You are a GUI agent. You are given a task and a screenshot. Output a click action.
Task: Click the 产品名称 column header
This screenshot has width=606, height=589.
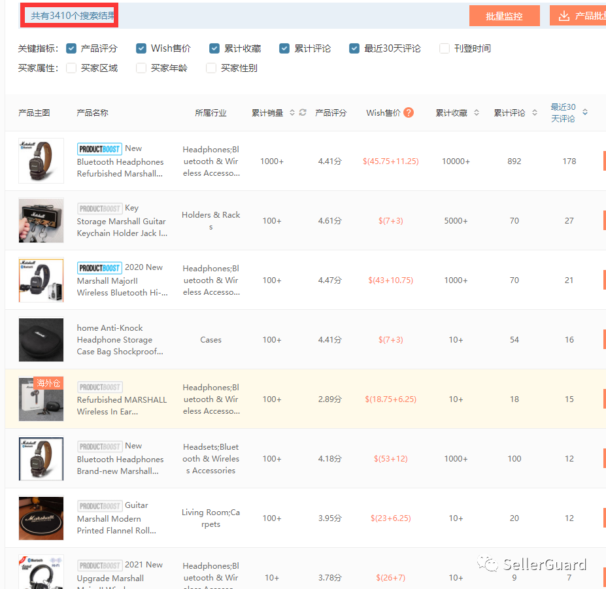[92, 113]
